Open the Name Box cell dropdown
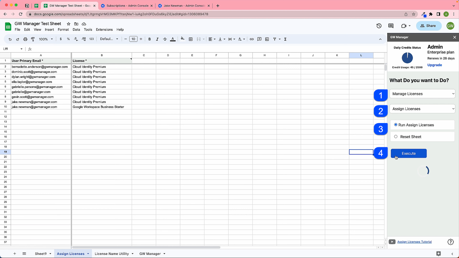459x258 pixels. pos(21,49)
